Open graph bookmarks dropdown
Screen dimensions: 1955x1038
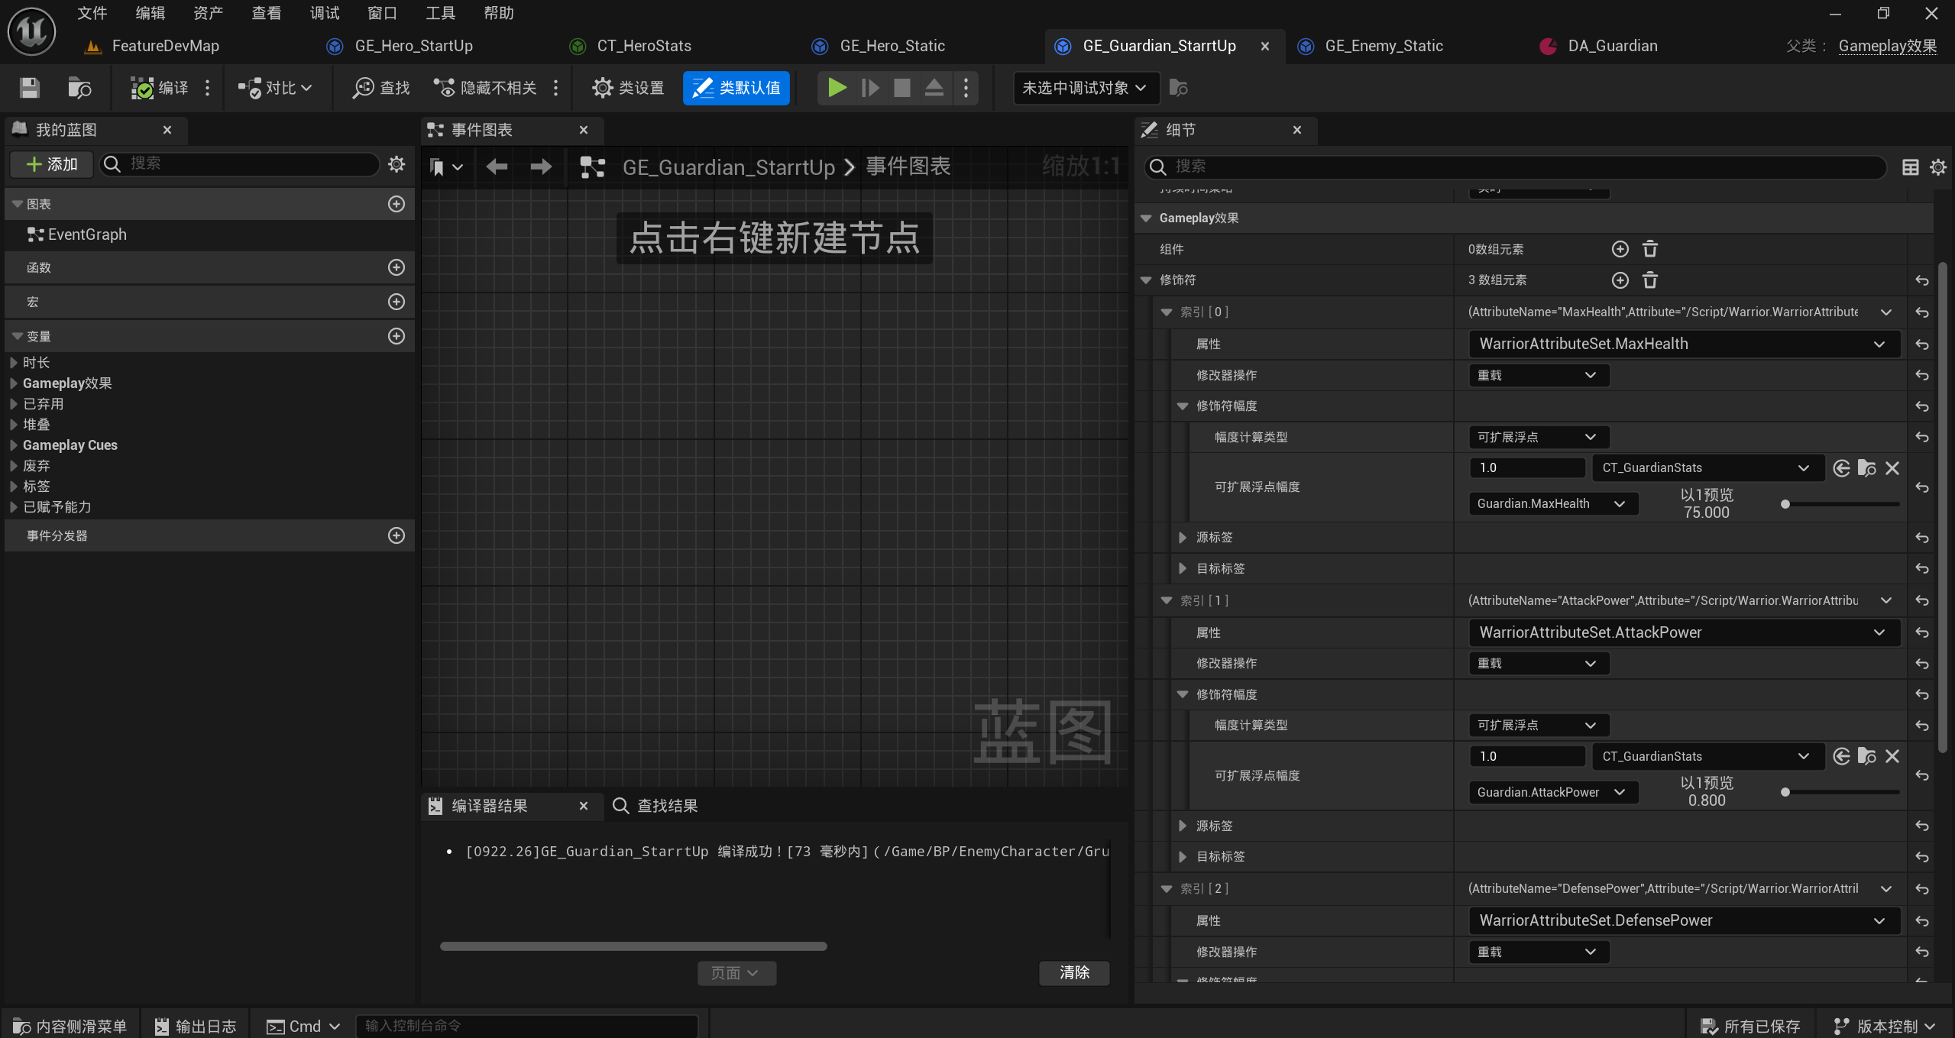[446, 167]
